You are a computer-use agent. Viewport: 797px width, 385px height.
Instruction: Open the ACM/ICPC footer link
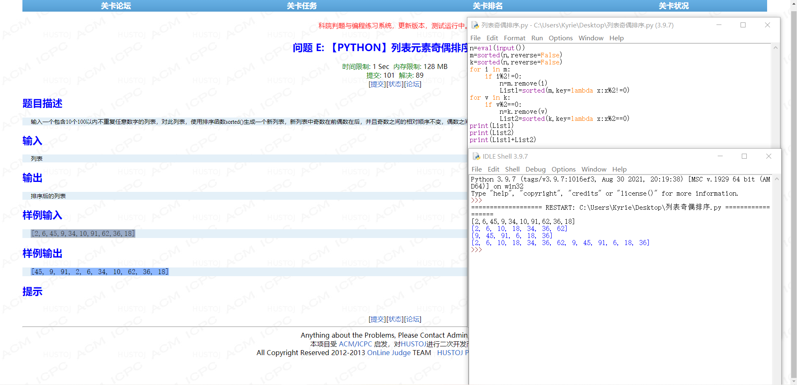(x=355, y=344)
